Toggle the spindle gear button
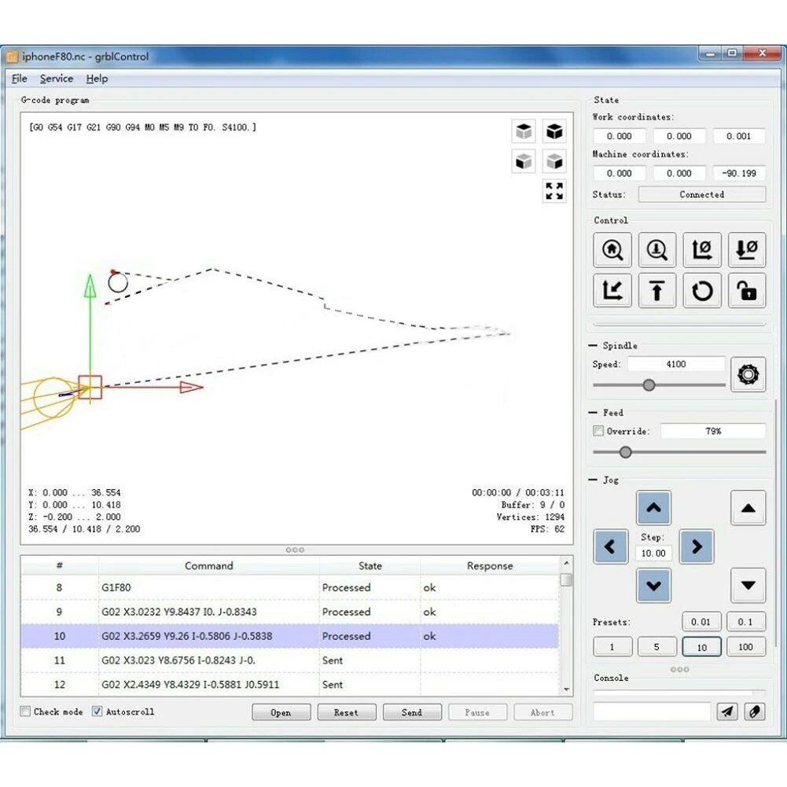787x787 pixels. click(x=748, y=375)
